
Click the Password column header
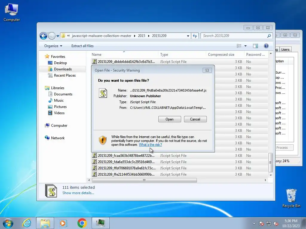coord(256,55)
